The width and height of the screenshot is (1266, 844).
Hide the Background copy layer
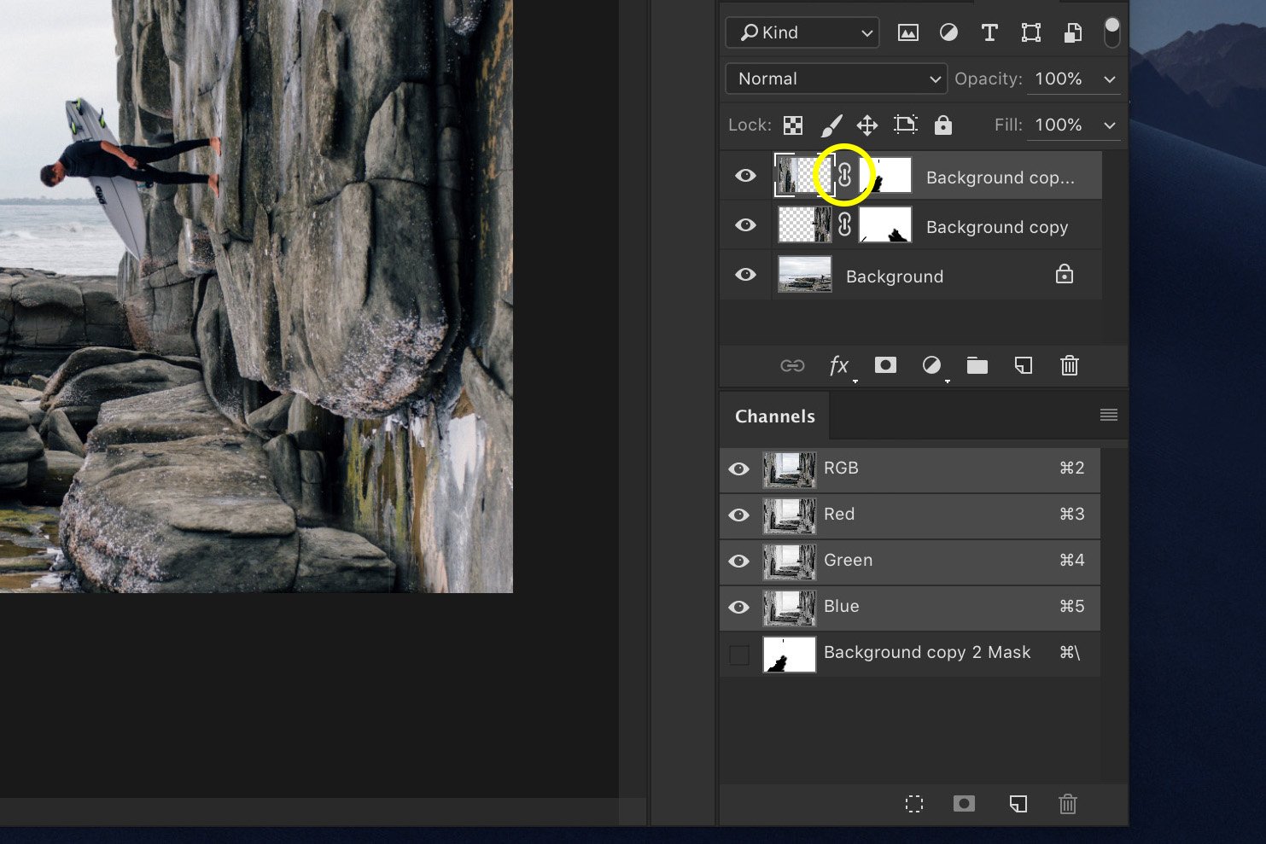(744, 224)
